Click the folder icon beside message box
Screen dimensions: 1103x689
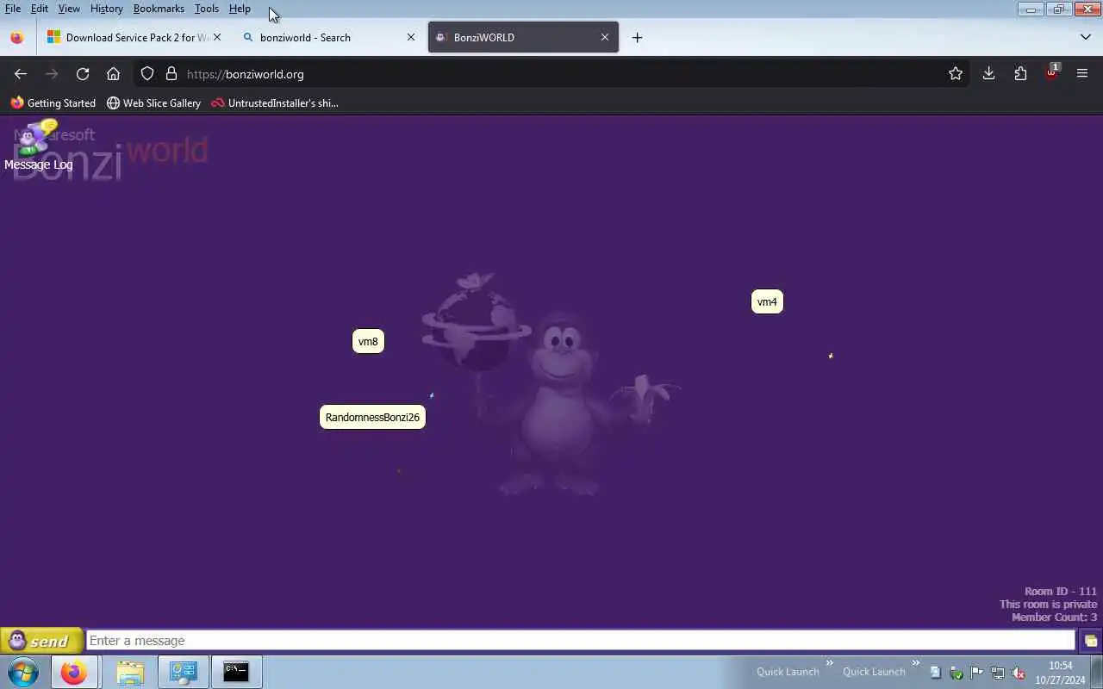1091,641
